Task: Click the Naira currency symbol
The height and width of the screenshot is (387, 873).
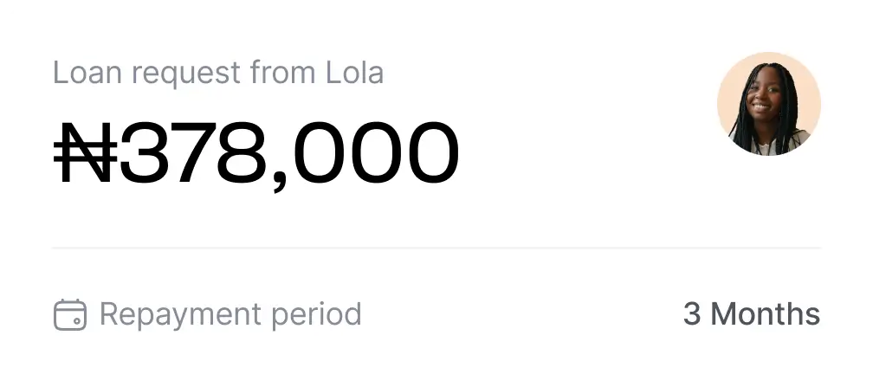Action: (85, 152)
